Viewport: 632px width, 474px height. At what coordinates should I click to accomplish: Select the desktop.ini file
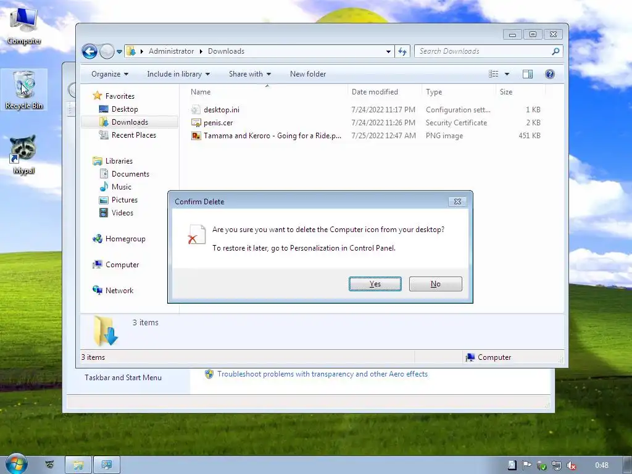[222, 110]
